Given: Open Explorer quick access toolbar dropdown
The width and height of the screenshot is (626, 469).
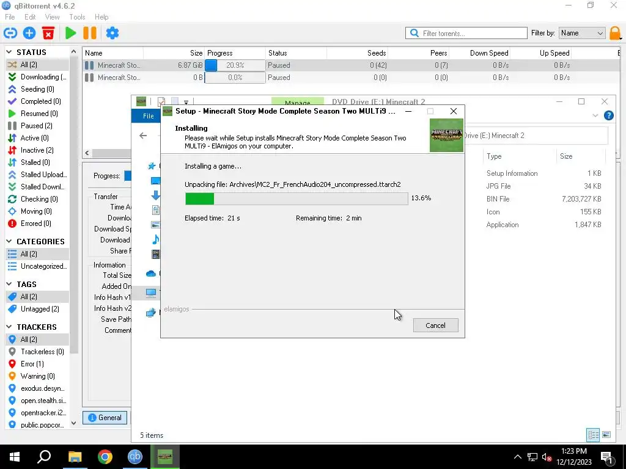Looking at the screenshot, I should point(186,102).
